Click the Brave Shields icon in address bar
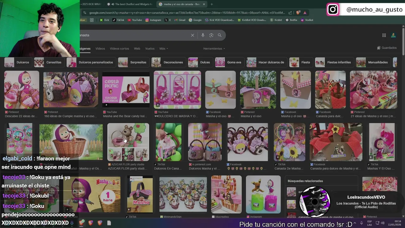 pyautogui.click(x=298, y=13)
